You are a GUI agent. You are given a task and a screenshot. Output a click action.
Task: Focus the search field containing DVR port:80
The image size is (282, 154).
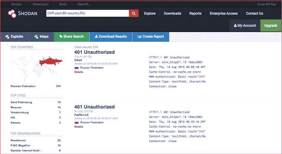pos(88,13)
